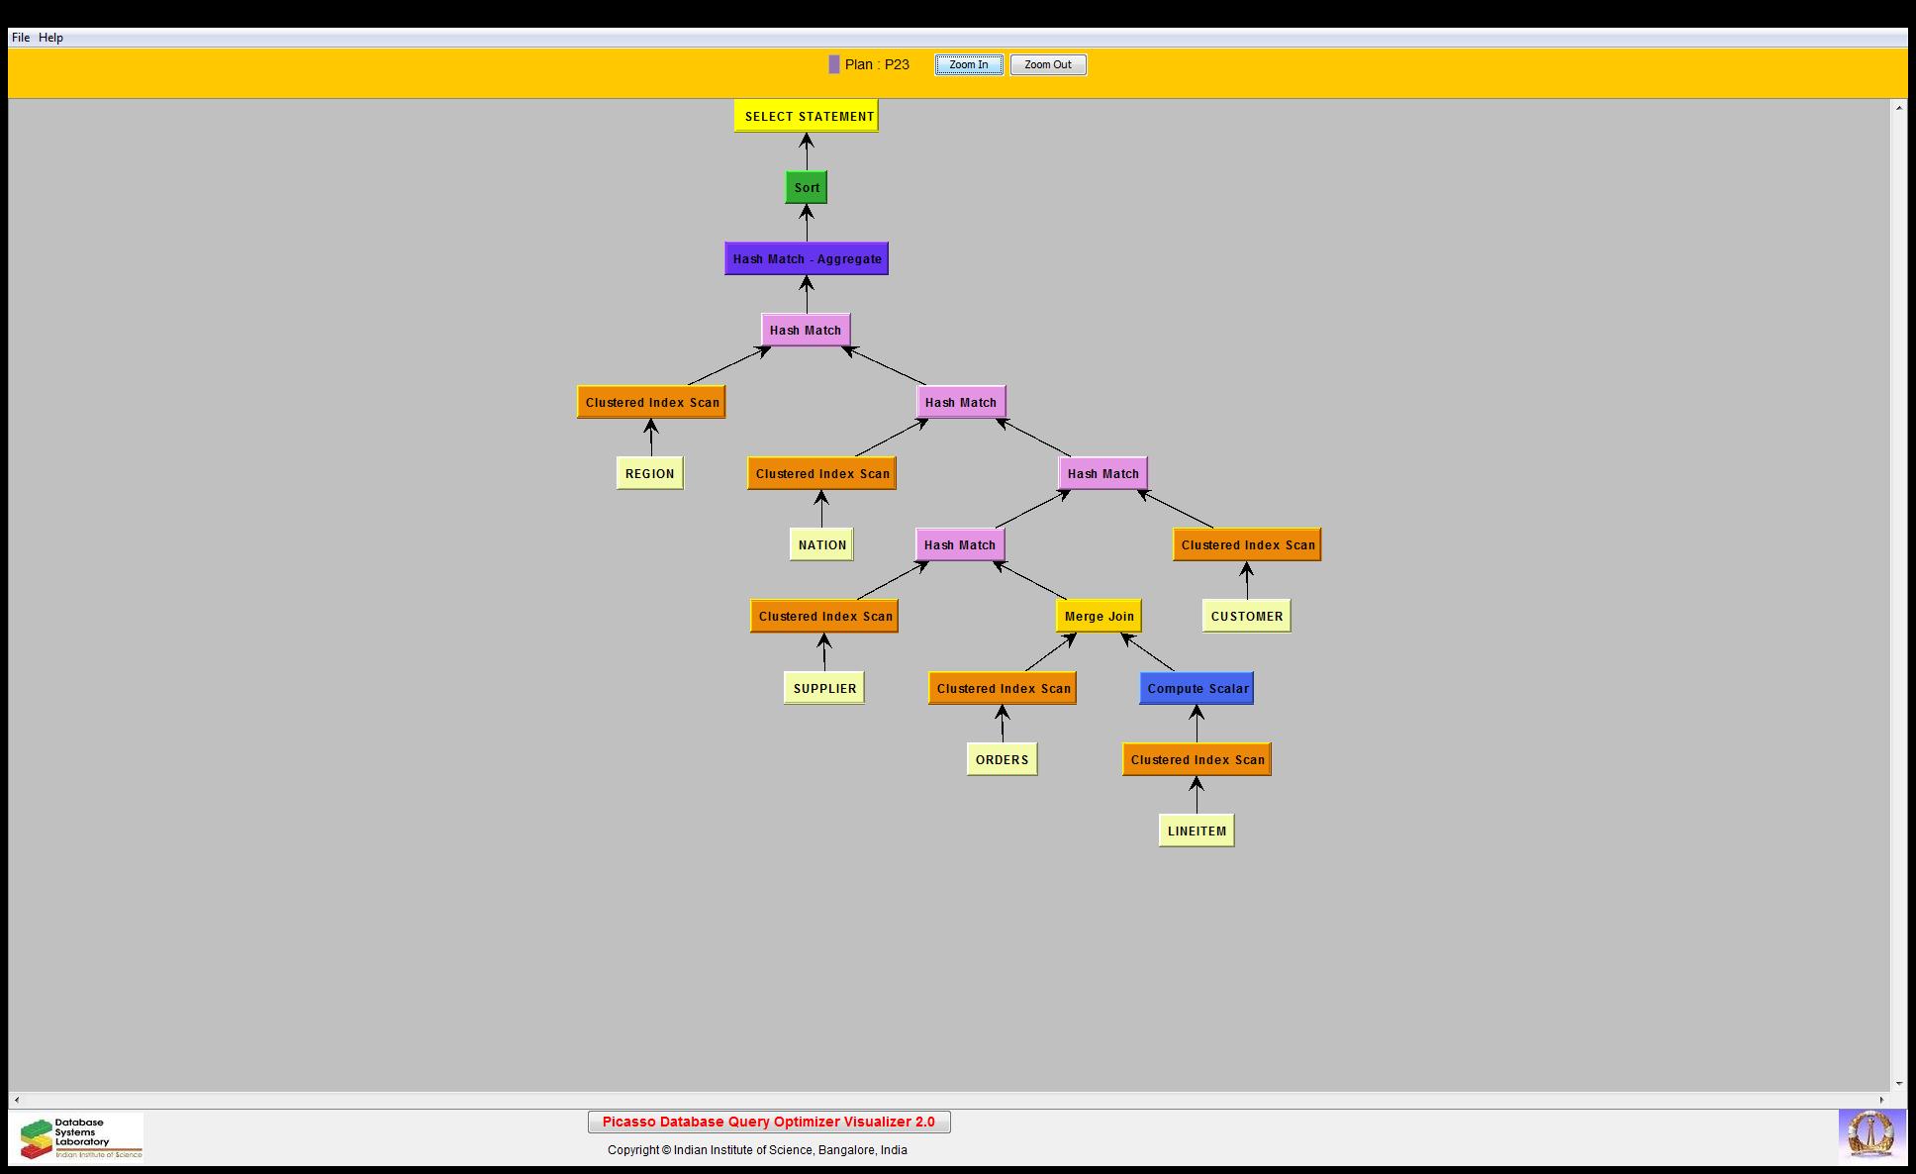Click the Hash Match - Aggregate node
1916x1174 pixels.
click(807, 259)
